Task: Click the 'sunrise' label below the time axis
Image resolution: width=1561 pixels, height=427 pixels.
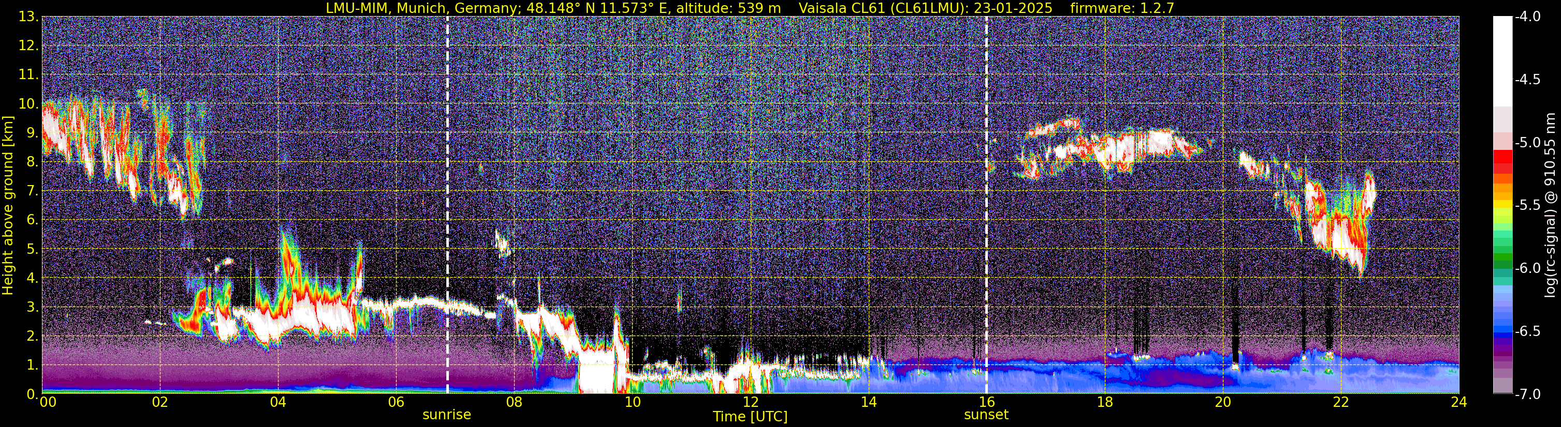Action: tap(447, 415)
